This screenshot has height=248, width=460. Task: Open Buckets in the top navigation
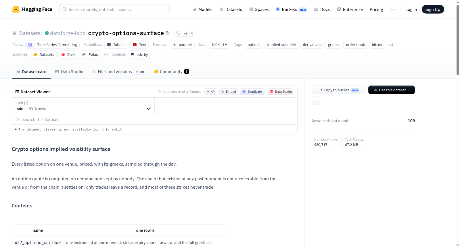[291, 9]
